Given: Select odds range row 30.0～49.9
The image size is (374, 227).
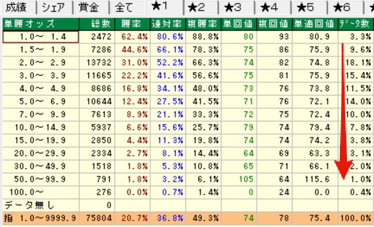Looking at the screenshot, I should [40, 167].
